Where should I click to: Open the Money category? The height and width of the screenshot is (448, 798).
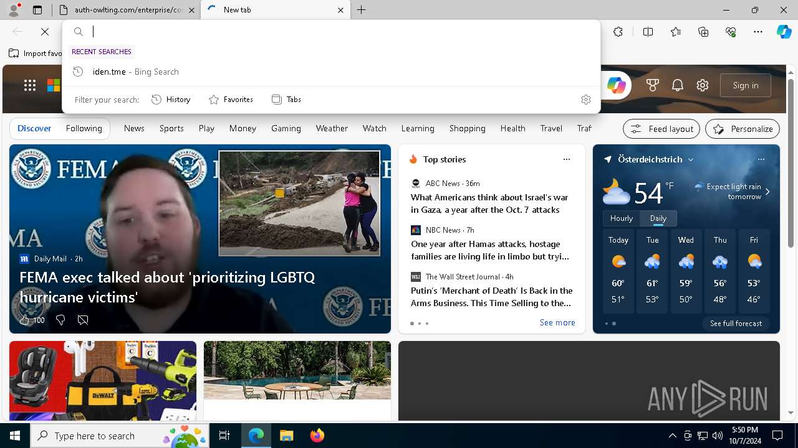tap(243, 128)
